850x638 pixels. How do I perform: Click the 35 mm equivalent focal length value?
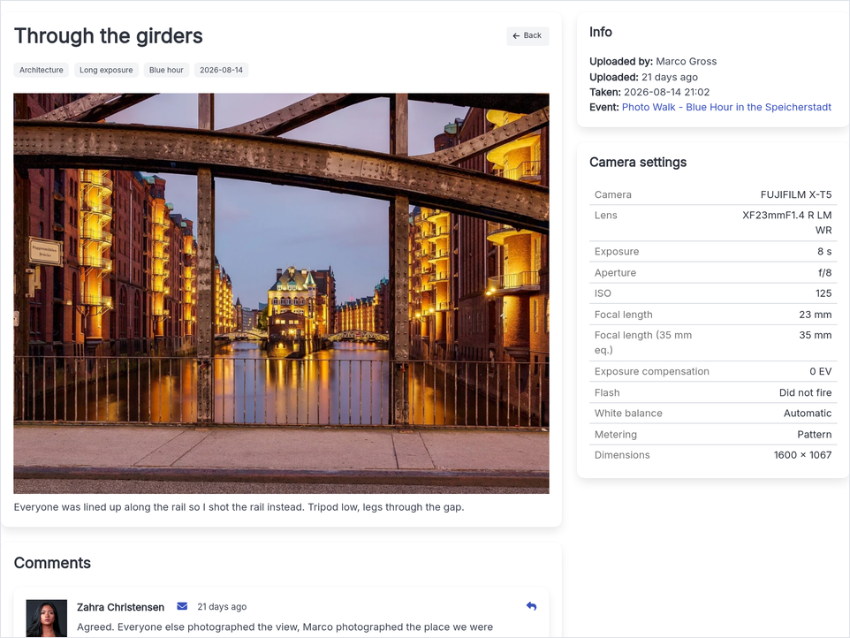coord(816,335)
